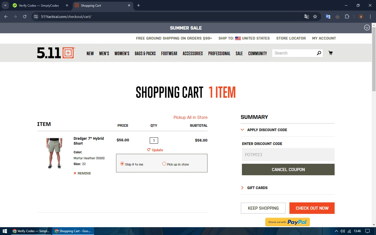
Task: Open the Chrome profile avatar
Action: [361, 17]
